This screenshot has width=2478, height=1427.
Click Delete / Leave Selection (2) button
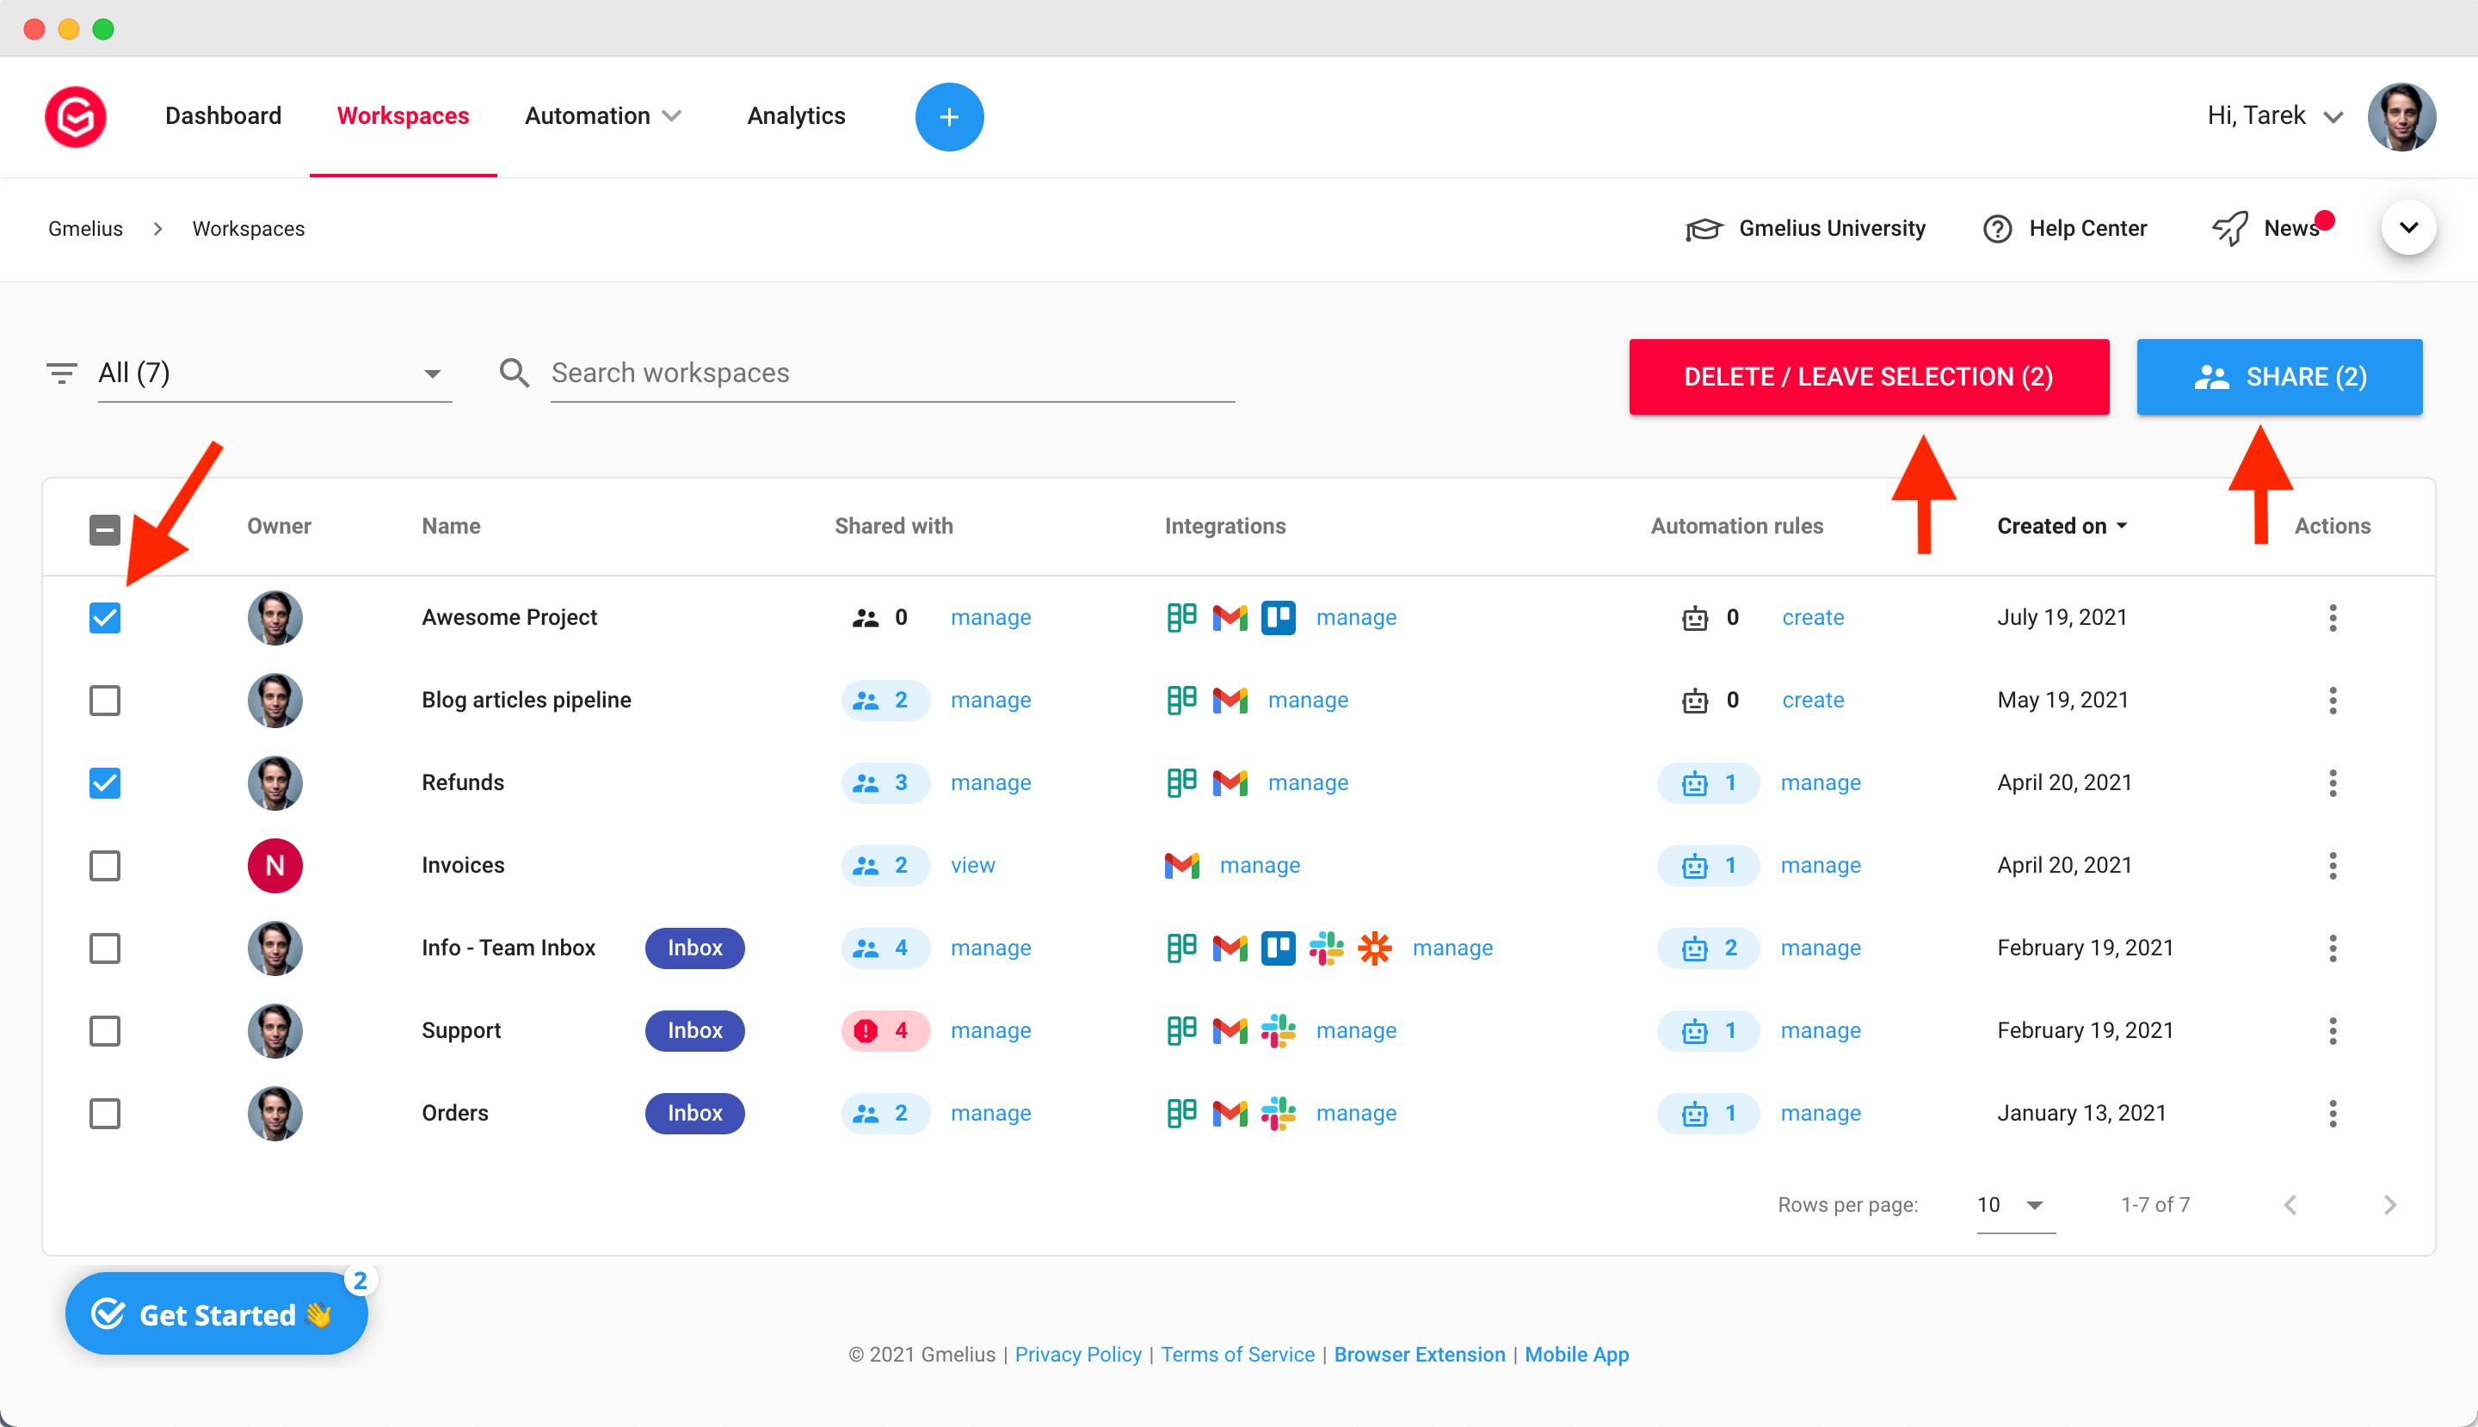pos(1869,376)
